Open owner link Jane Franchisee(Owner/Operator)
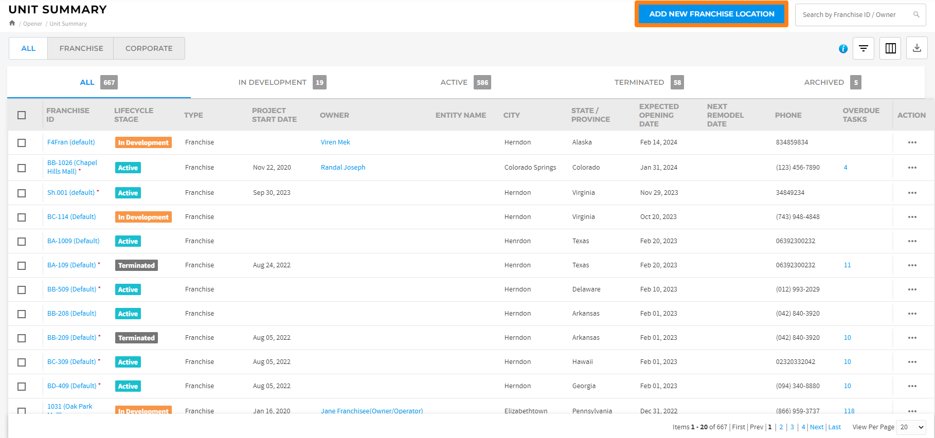The image size is (935, 438). point(372,411)
